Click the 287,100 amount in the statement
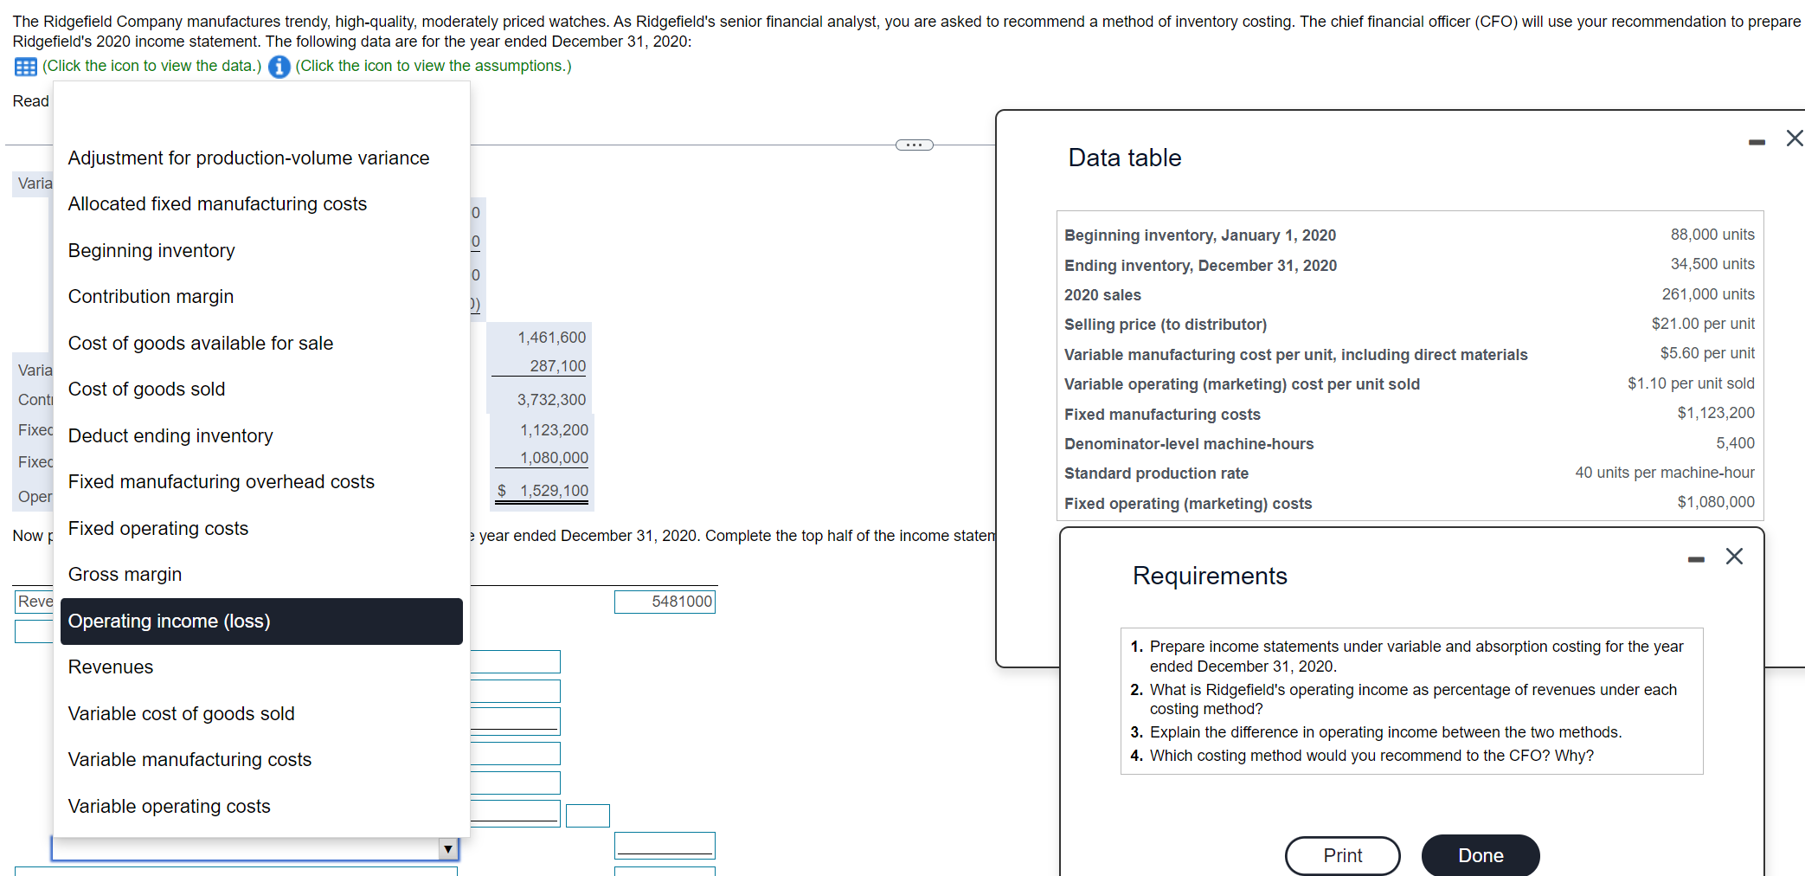1805x876 pixels. (557, 366)
